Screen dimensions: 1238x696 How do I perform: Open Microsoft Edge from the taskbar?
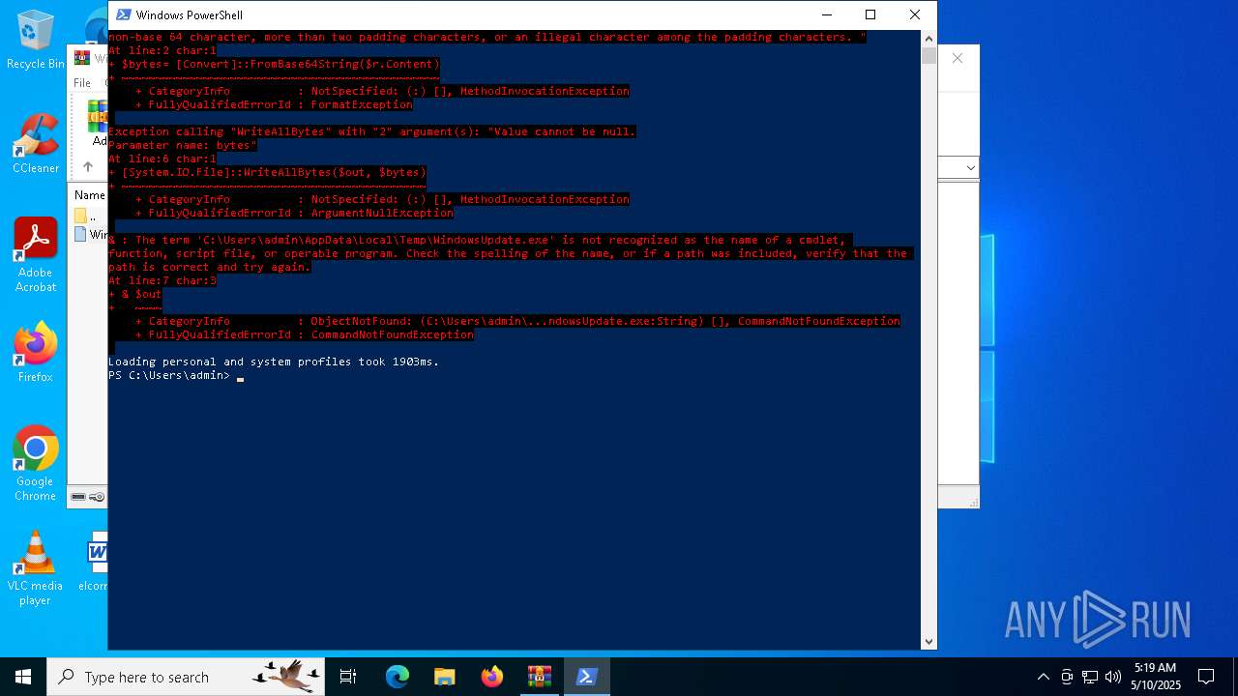click(398, 677)
